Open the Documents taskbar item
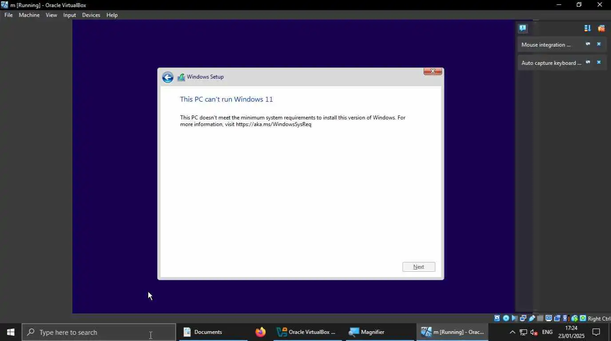Screen dimensions: 611x341 pos(213,332)
